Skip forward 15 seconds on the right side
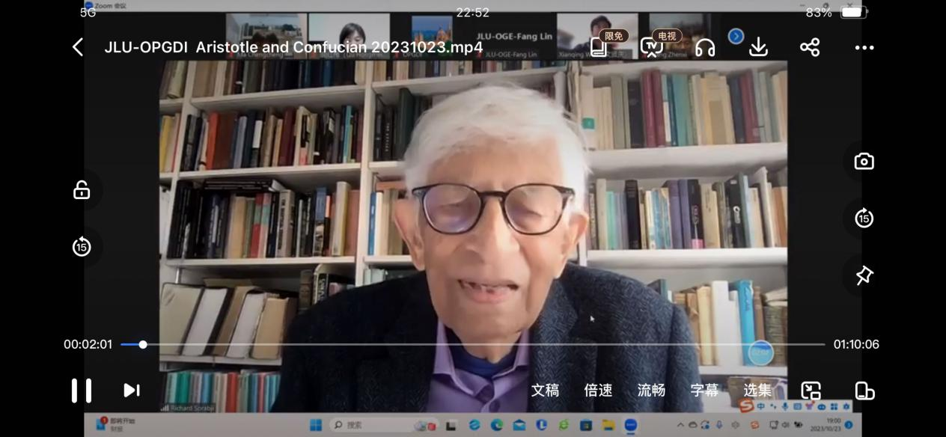Image resolution: width=946 pixels, height=437 pixels. (864, 218)
